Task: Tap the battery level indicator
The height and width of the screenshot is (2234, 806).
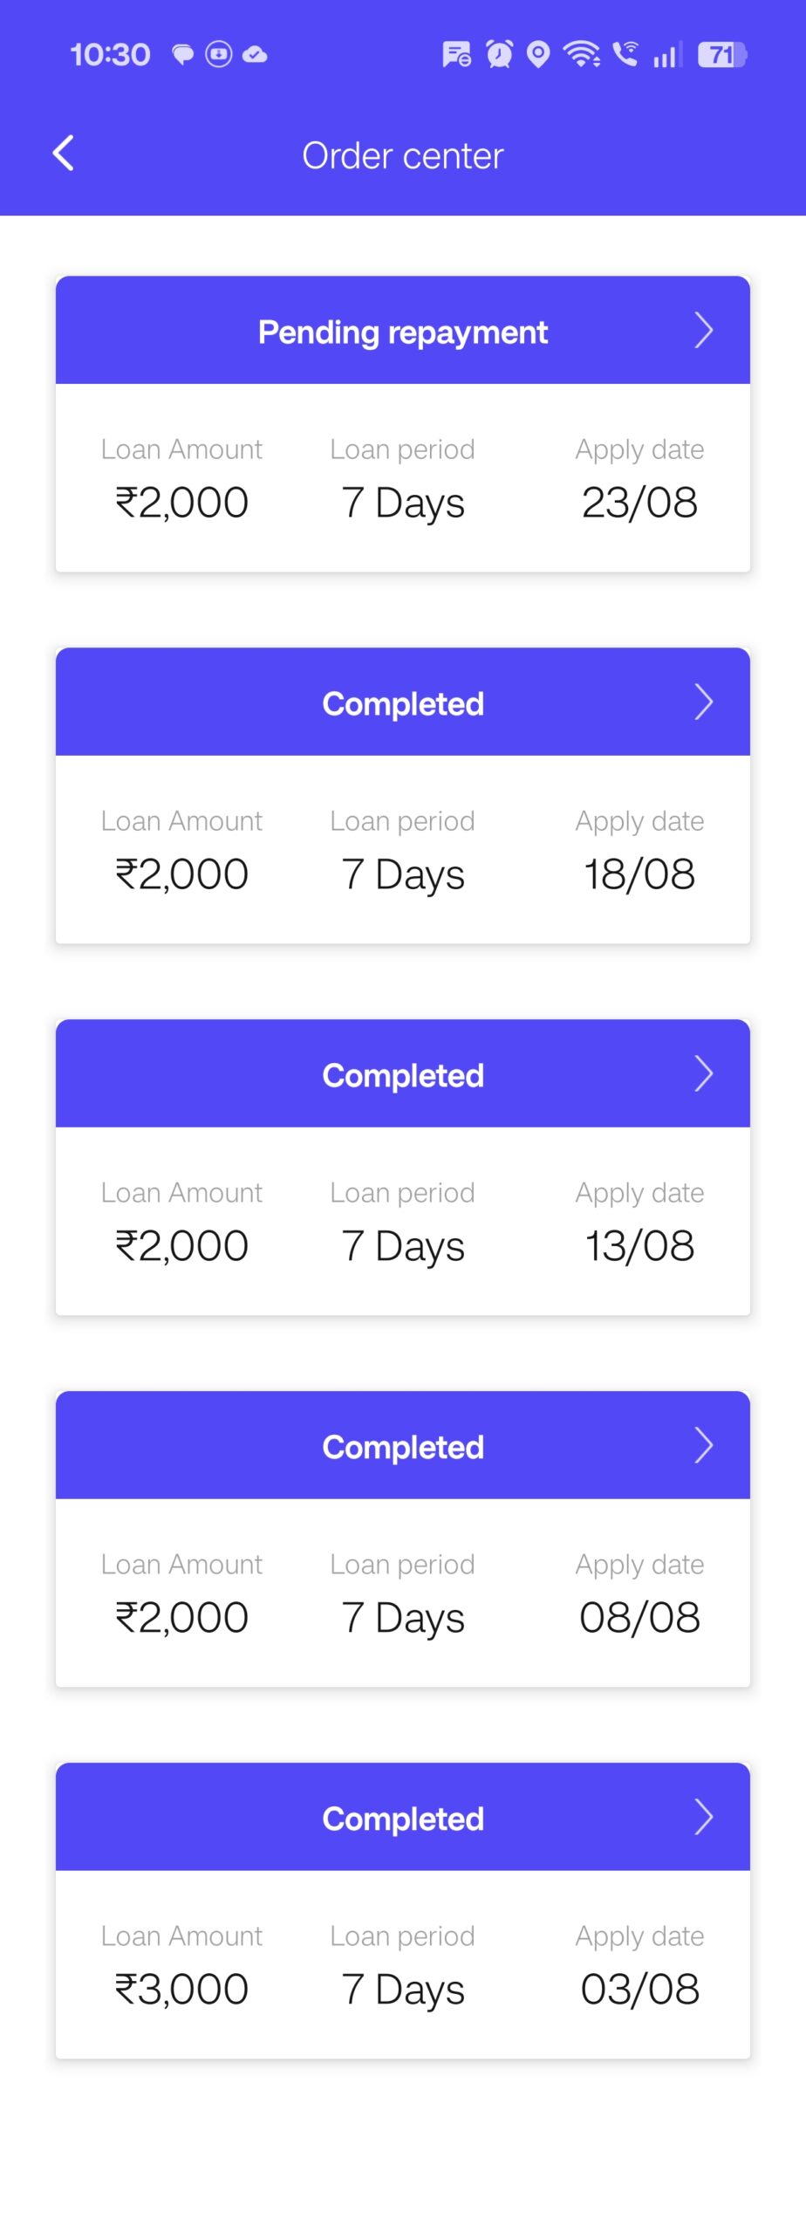Action: (x=722, y=55)
